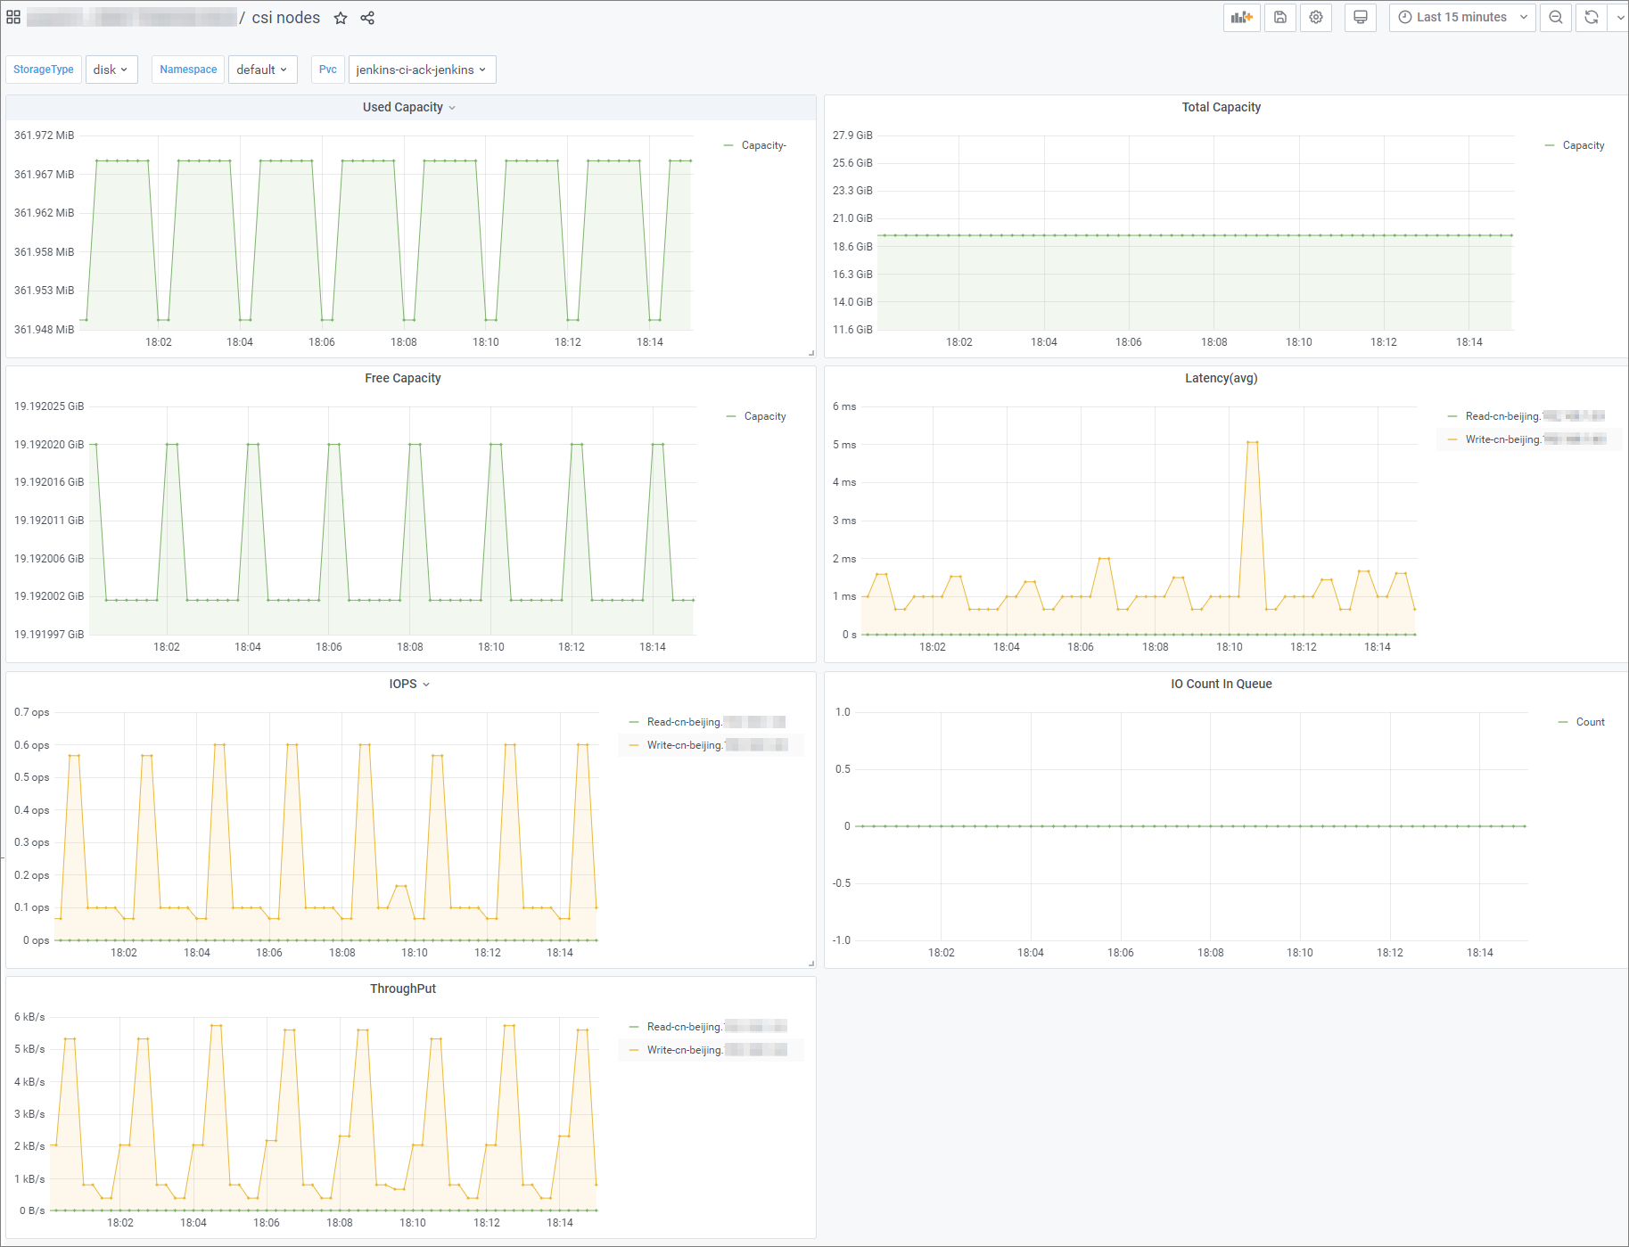Save dashboard with the disk icon
The height and width of the screenshot is (1247, 1629).
click(1280, 17)
